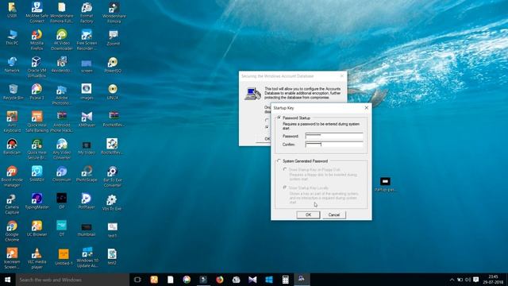Choose Store Startup Key Locally radio
This screenshot has height=286, width=508.
[x=285, y=187]
